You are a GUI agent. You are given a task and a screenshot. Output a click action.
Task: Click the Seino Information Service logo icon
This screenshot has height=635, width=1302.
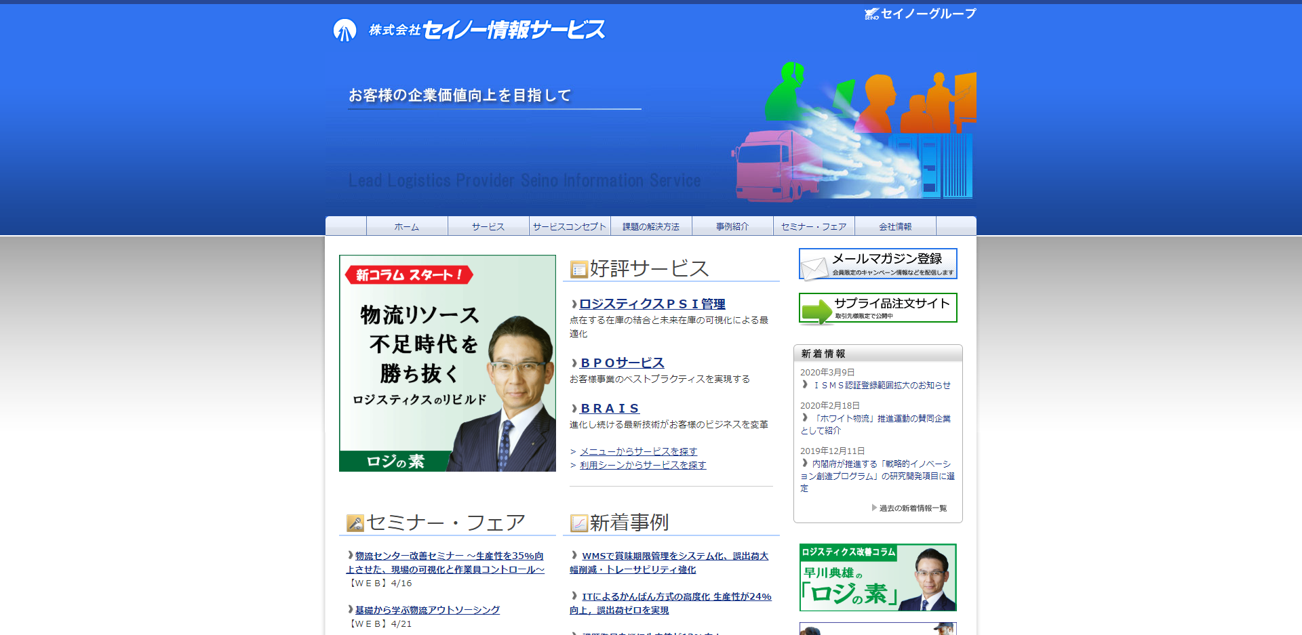point(344,30)
